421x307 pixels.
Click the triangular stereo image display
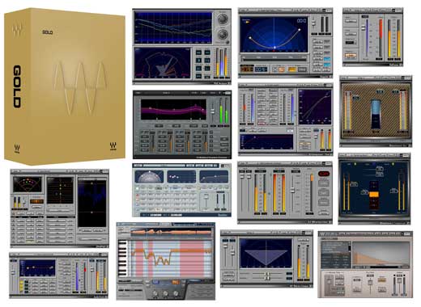266,252
